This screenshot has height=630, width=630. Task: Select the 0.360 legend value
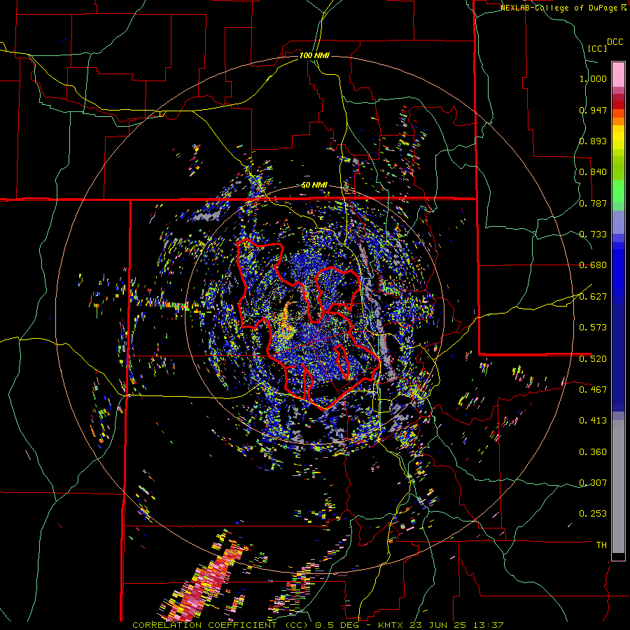593,452
